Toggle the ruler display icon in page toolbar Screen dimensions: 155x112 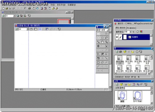51,29
